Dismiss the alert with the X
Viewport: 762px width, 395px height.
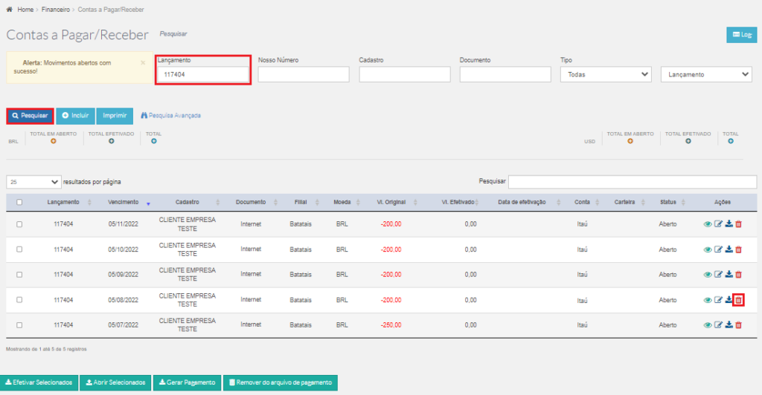coord(143,62)
